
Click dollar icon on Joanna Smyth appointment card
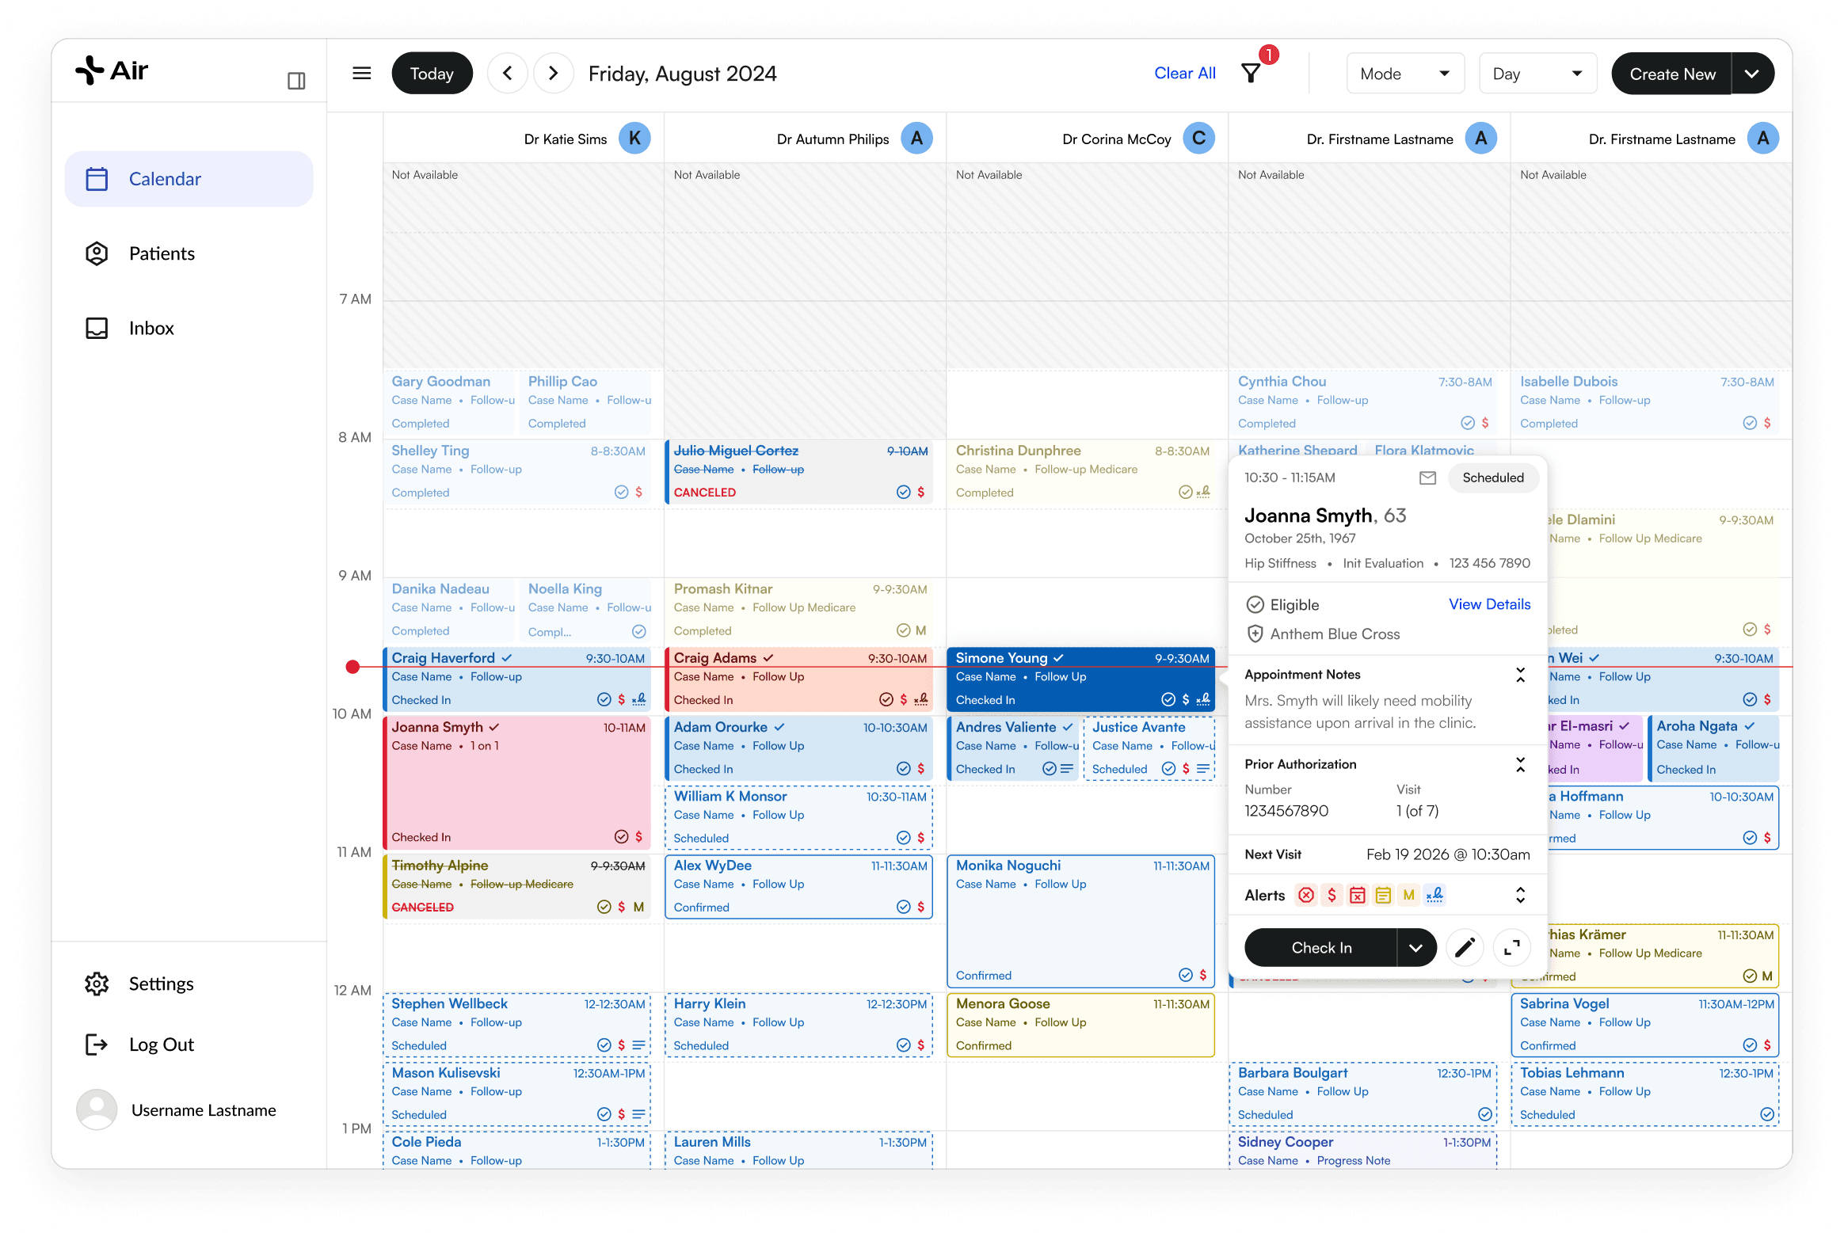click(x=638, y=837)
